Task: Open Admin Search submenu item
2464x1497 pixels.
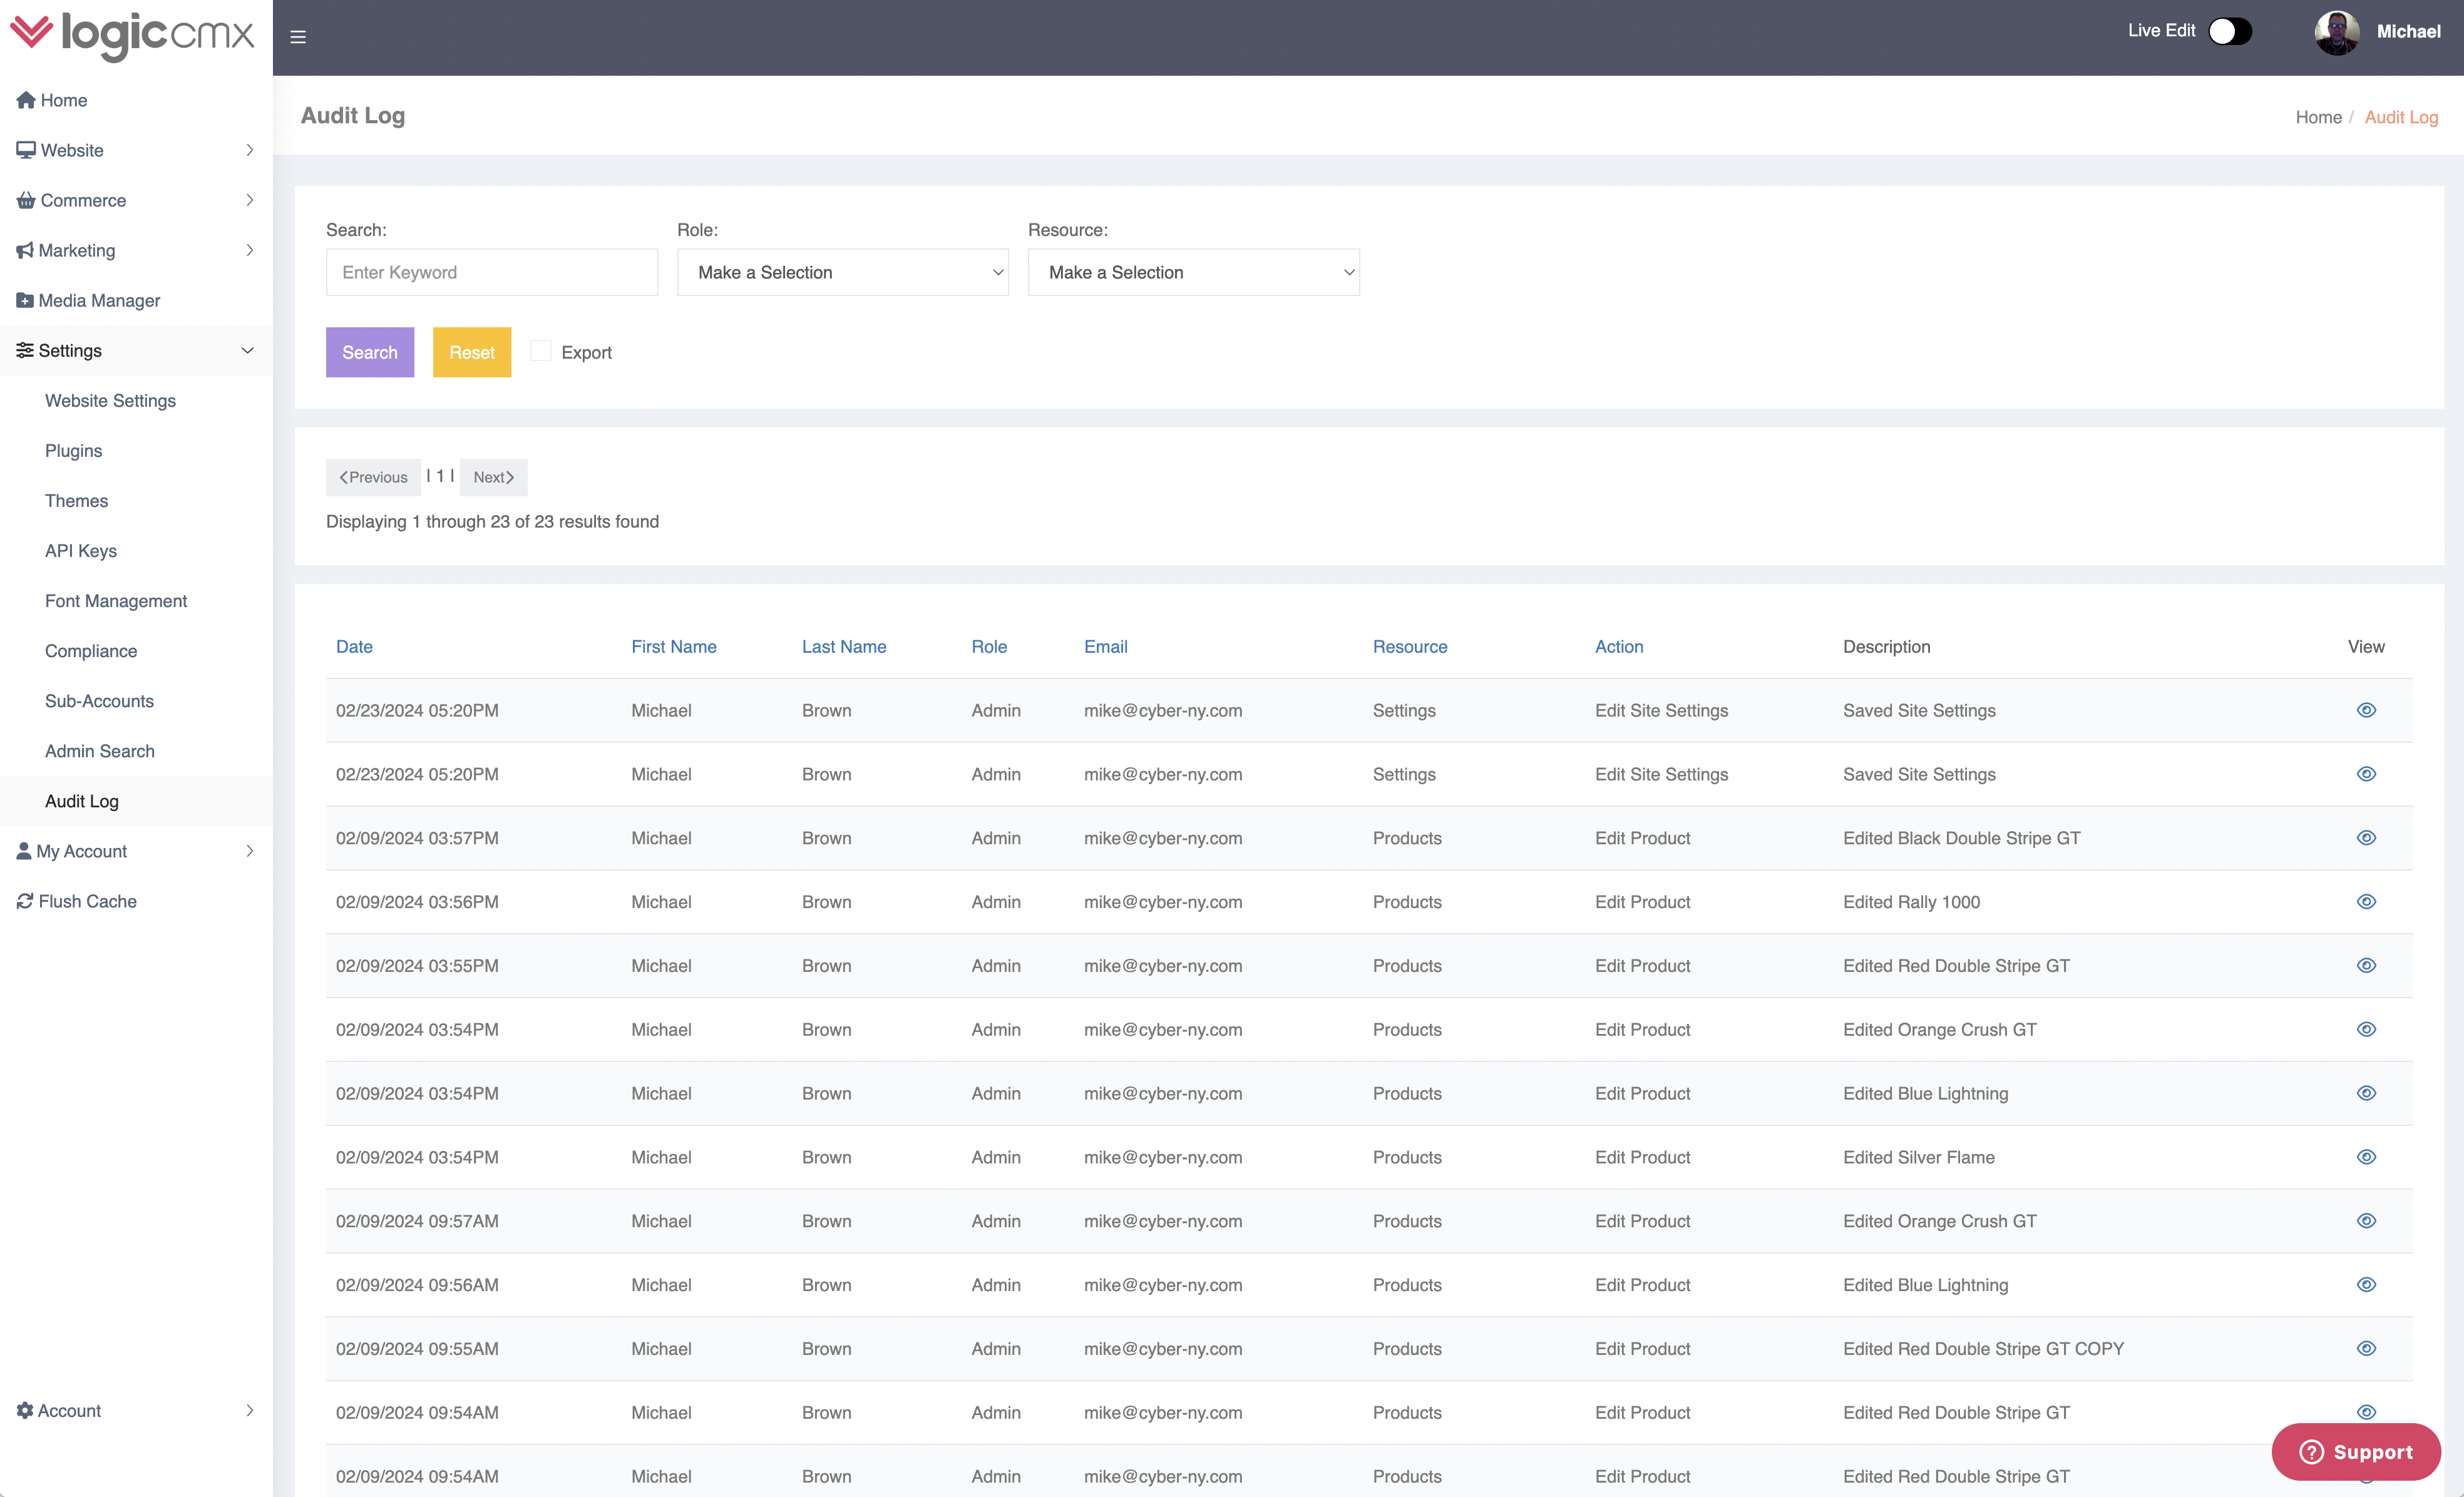Action: click(99, 751)
